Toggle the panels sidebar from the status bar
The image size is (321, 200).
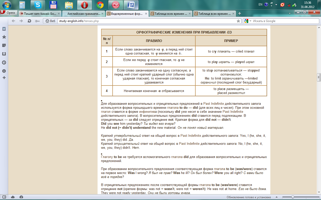coord(4,197)
